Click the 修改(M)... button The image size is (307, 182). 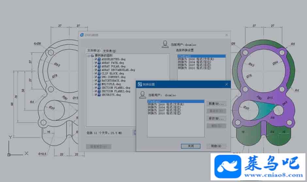pos(216,118)
